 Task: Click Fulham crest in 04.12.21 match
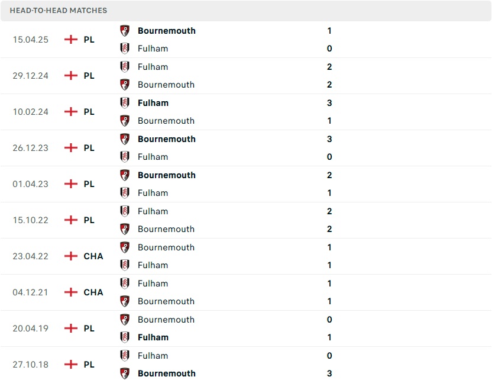pos(125,284)
